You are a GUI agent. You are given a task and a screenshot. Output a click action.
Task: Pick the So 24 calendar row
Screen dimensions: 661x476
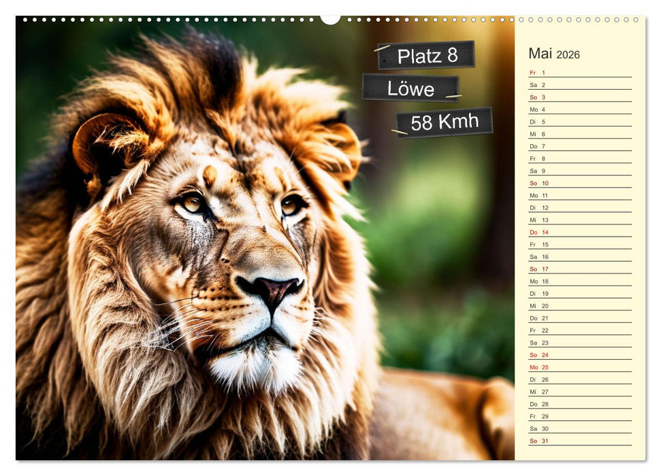point(579,355)
